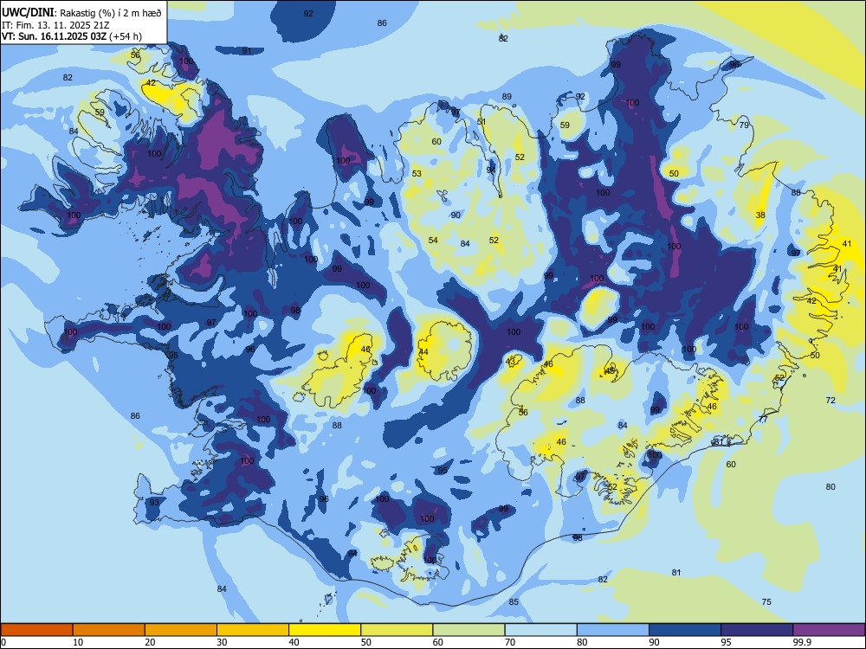Image resolution: width=866 pixels, height=649 pixels.
Task: Click the '(+54 h)' forecast offset text
Action: [x=126, y=36]
